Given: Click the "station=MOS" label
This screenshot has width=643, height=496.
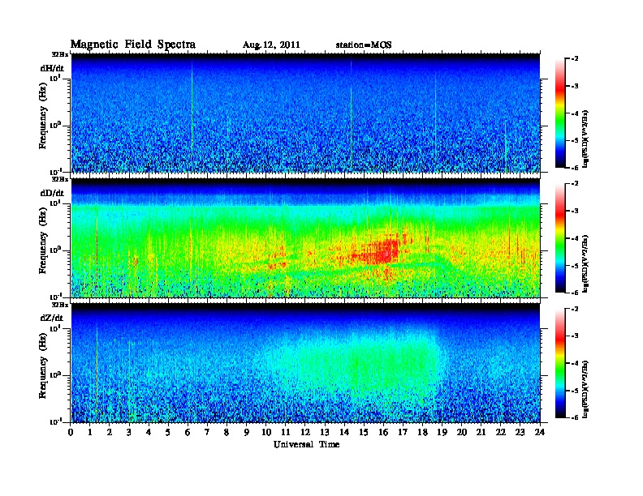Looking at the screenshot, I should click(364, 45).
